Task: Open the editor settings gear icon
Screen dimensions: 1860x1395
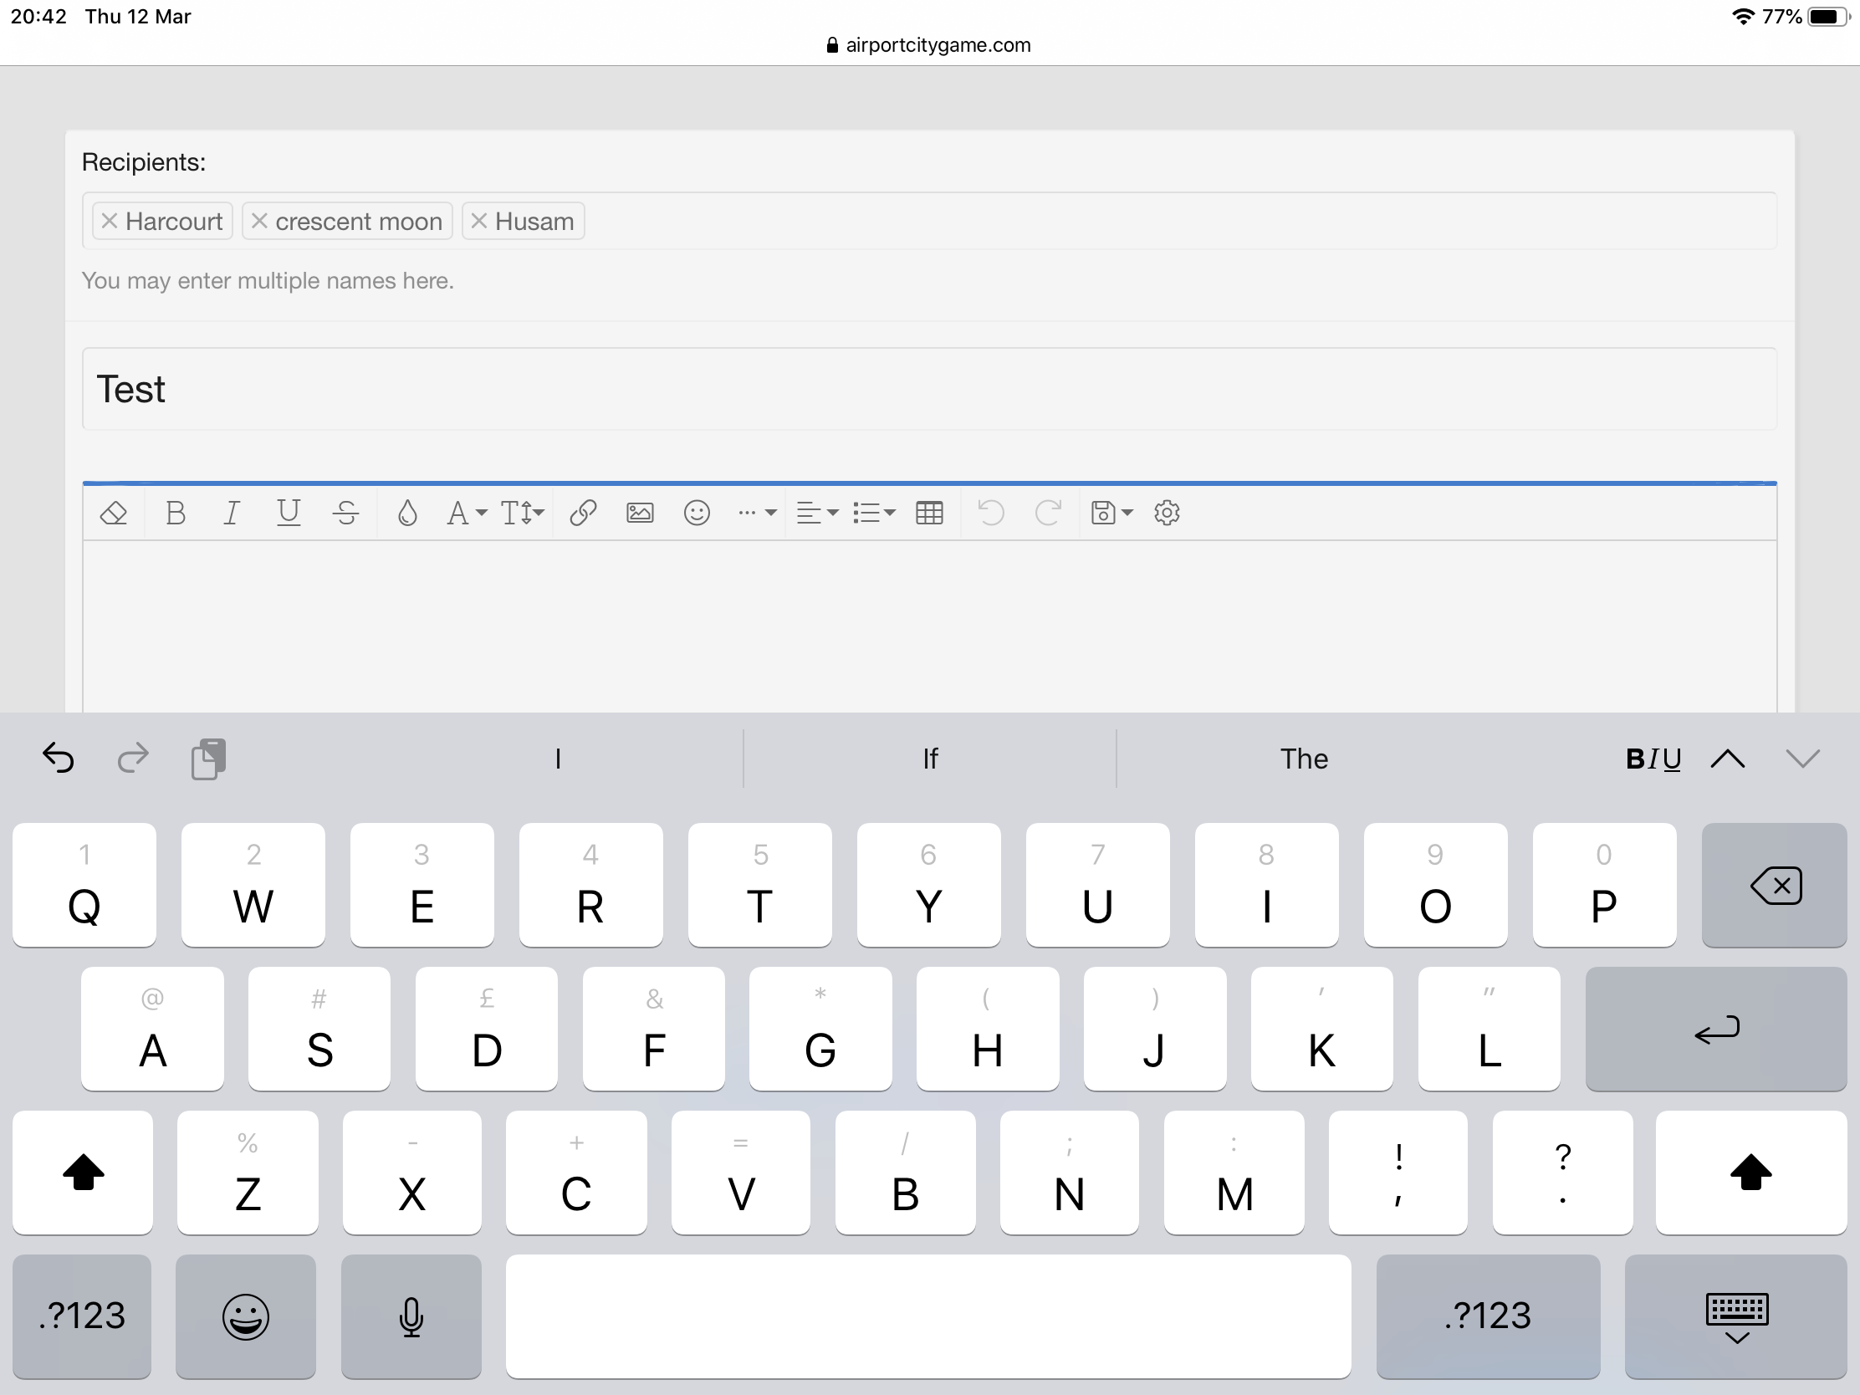Action: coord(1167,512)
